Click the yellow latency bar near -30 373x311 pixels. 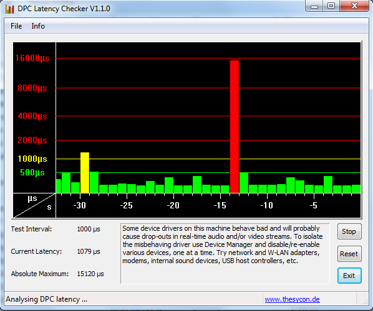(85, 172)
